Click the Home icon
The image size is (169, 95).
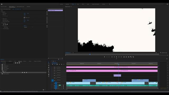(x=2, y=4)
